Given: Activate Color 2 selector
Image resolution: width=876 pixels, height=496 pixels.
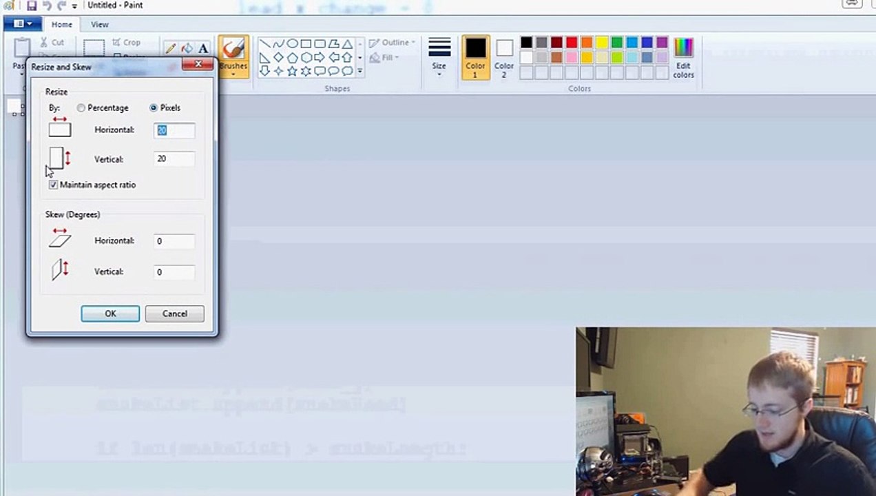Looking at the screenshot, I should click(504, 57).
